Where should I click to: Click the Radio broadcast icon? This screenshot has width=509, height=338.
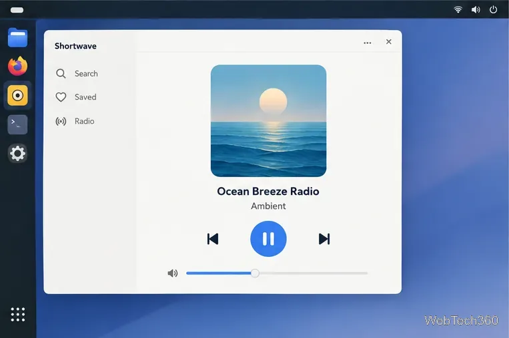(61, 121)
